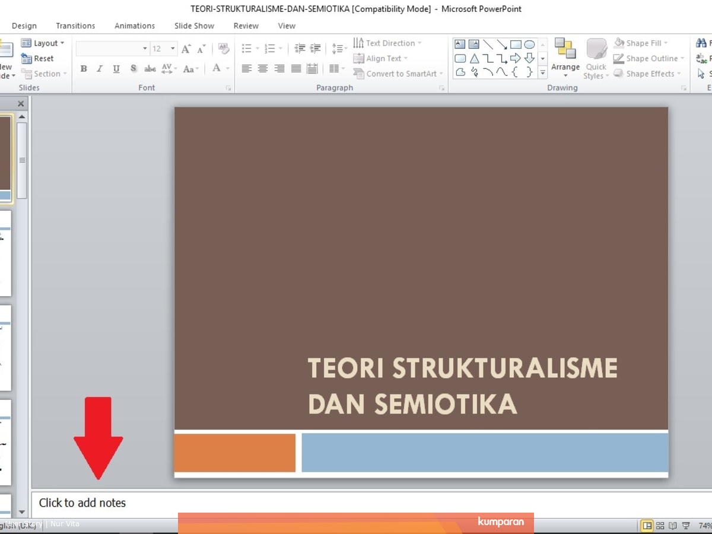Viewport: 712px width, 534px height.
Task: Expand the shapes gallery More arrow
Action: pyautogui.click(x=542, y=73)
